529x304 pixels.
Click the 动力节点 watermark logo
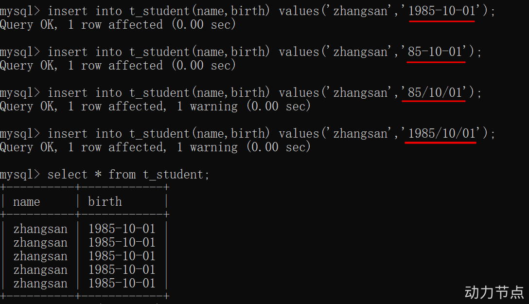click(494, 292)
